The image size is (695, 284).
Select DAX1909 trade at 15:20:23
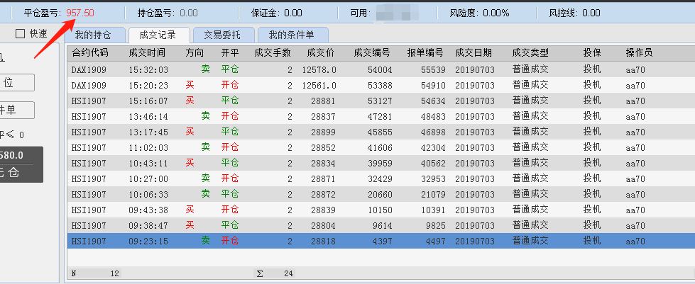tap(381, 86)
